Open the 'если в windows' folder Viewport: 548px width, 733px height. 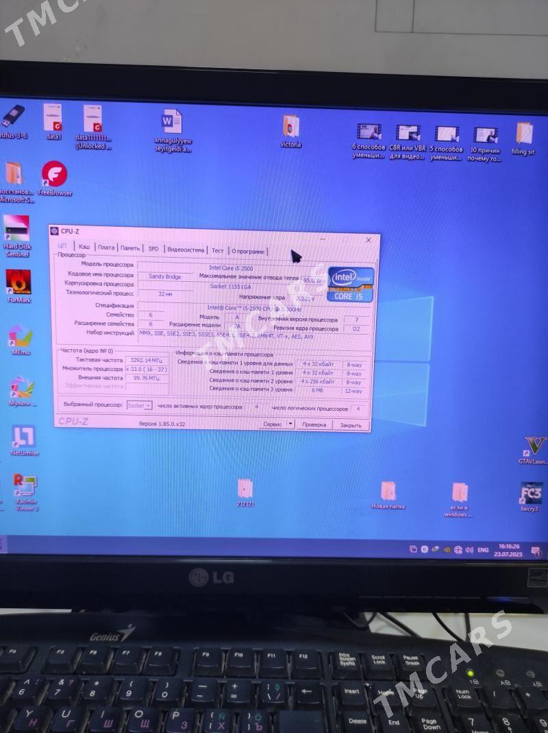coord(459,500)
